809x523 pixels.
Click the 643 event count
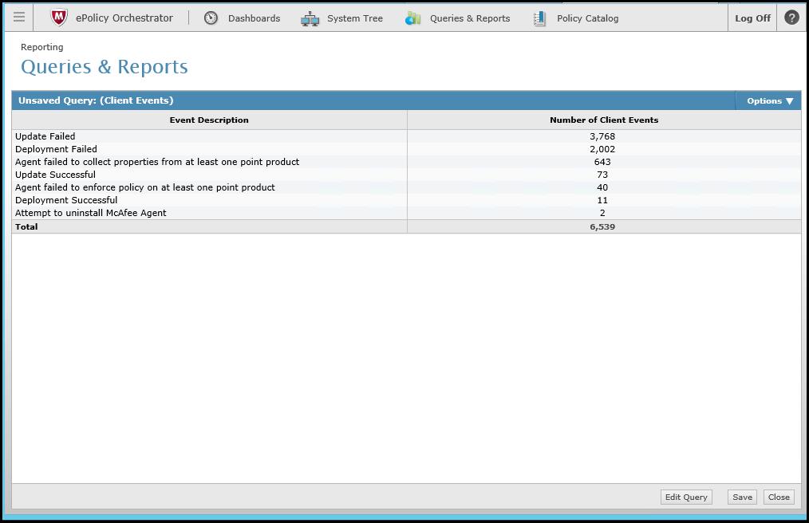tap(602, 161)
